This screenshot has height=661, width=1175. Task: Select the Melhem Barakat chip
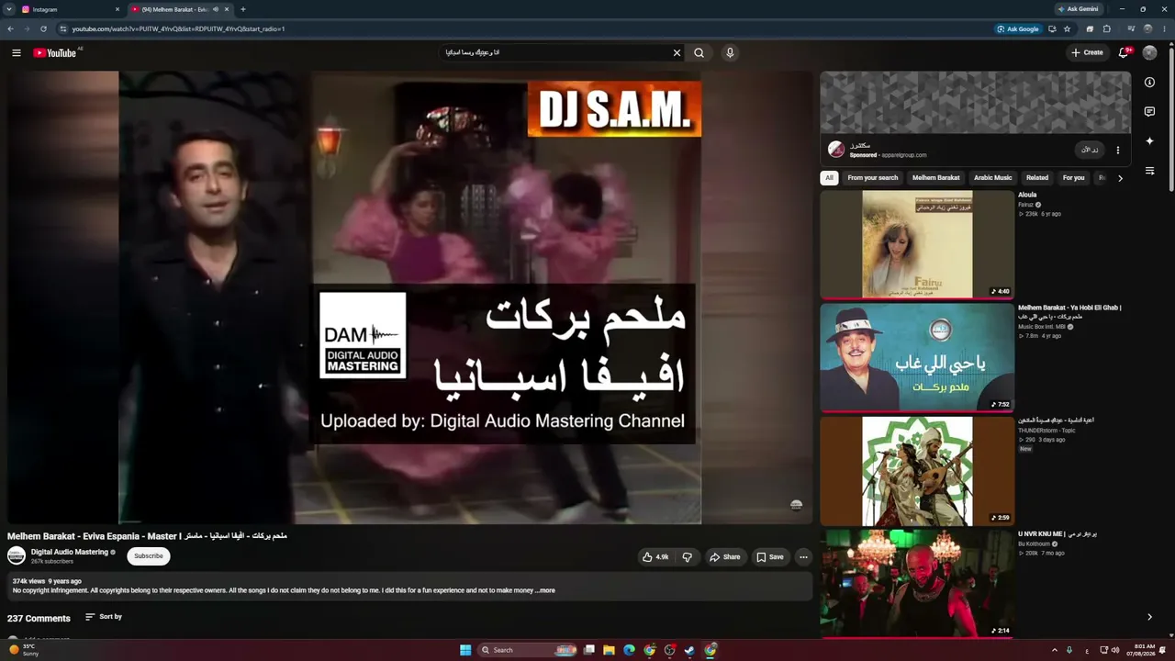click(936, 178)
